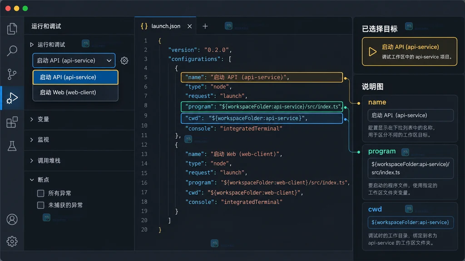Click the web-client cwd line

pyautogui.click(x=244, y=193)
